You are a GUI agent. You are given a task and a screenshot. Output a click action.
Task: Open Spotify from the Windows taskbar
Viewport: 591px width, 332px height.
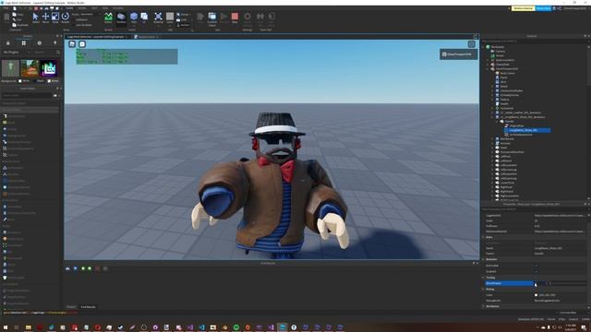tap(236, 327)
